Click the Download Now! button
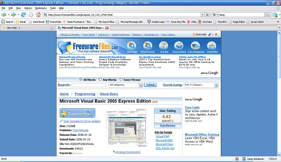Viewport: 281px width, 162px height. (77, 114)
